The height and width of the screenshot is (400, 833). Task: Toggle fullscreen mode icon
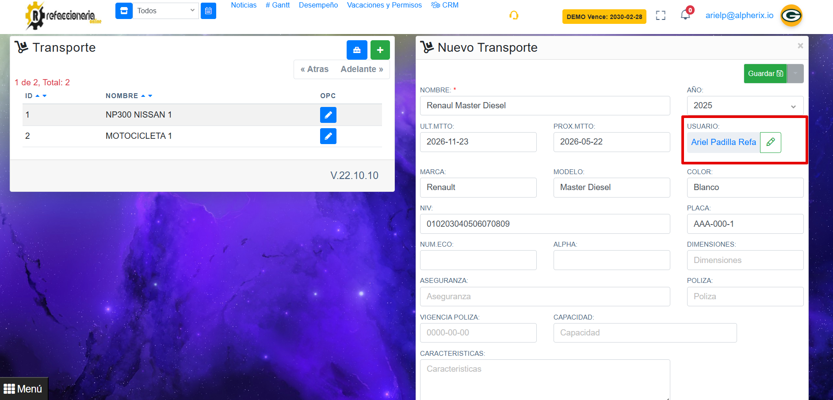pyautogui.click(x=661, y=16)
